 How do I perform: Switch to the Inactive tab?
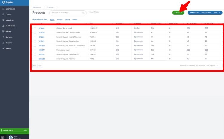click(60, 20)
